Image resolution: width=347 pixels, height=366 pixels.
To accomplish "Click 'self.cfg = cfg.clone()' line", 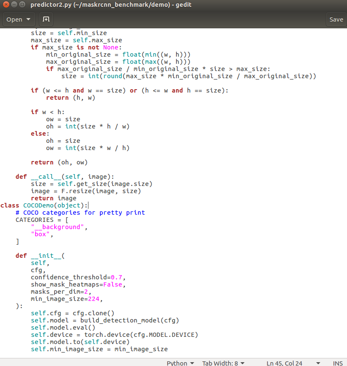I will (73, 313).
